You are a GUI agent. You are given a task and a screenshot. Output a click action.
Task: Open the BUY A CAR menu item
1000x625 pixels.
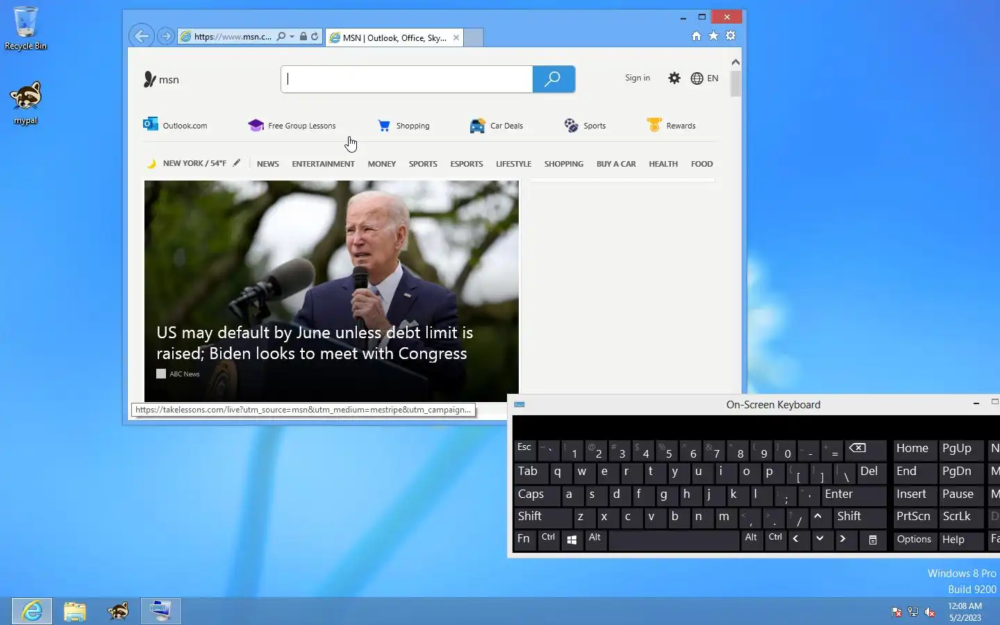click(616, 164)
